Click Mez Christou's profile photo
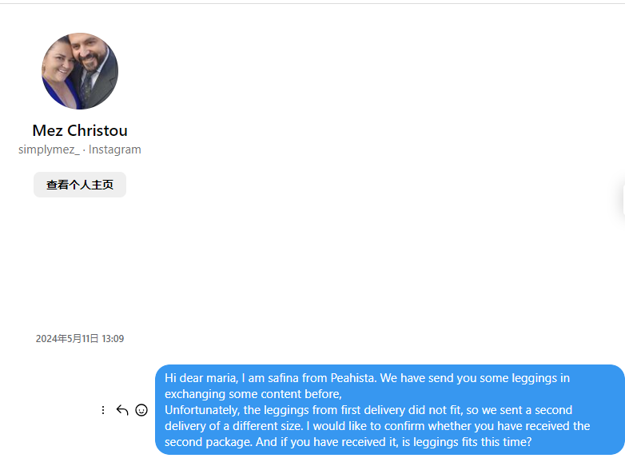 (x=80, y=71)
